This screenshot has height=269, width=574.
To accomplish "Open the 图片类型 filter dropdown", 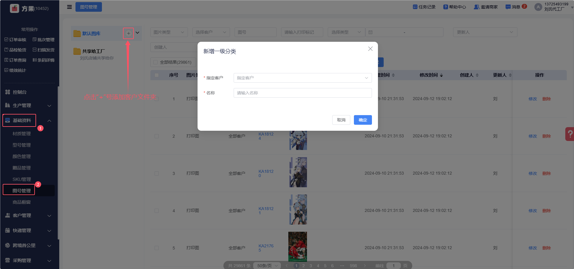I will (x=169, y=32).
